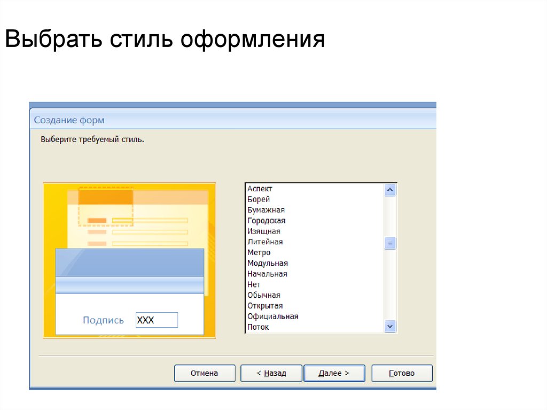
Task: Pick the Модульная style
Action: pos(267,264)
